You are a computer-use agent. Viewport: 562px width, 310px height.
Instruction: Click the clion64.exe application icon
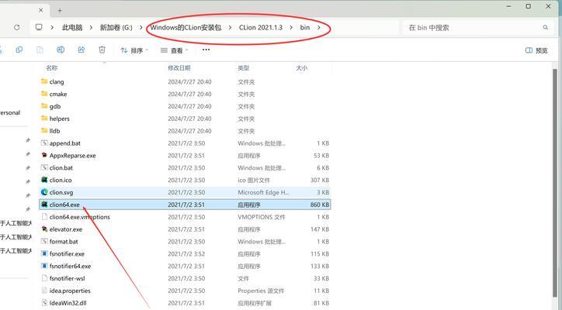(44, 205)
